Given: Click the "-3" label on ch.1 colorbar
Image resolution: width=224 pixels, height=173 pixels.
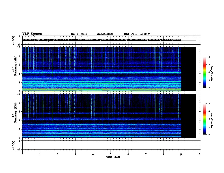Looking at the screenshot, I should point(208,57).
